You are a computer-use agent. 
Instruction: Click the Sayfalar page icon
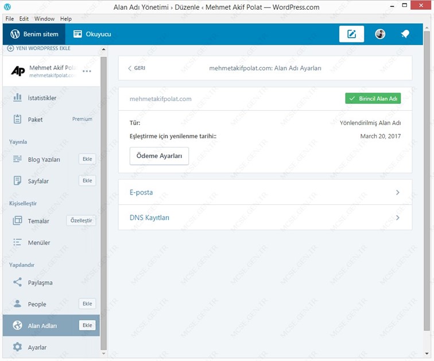point(17,181)
